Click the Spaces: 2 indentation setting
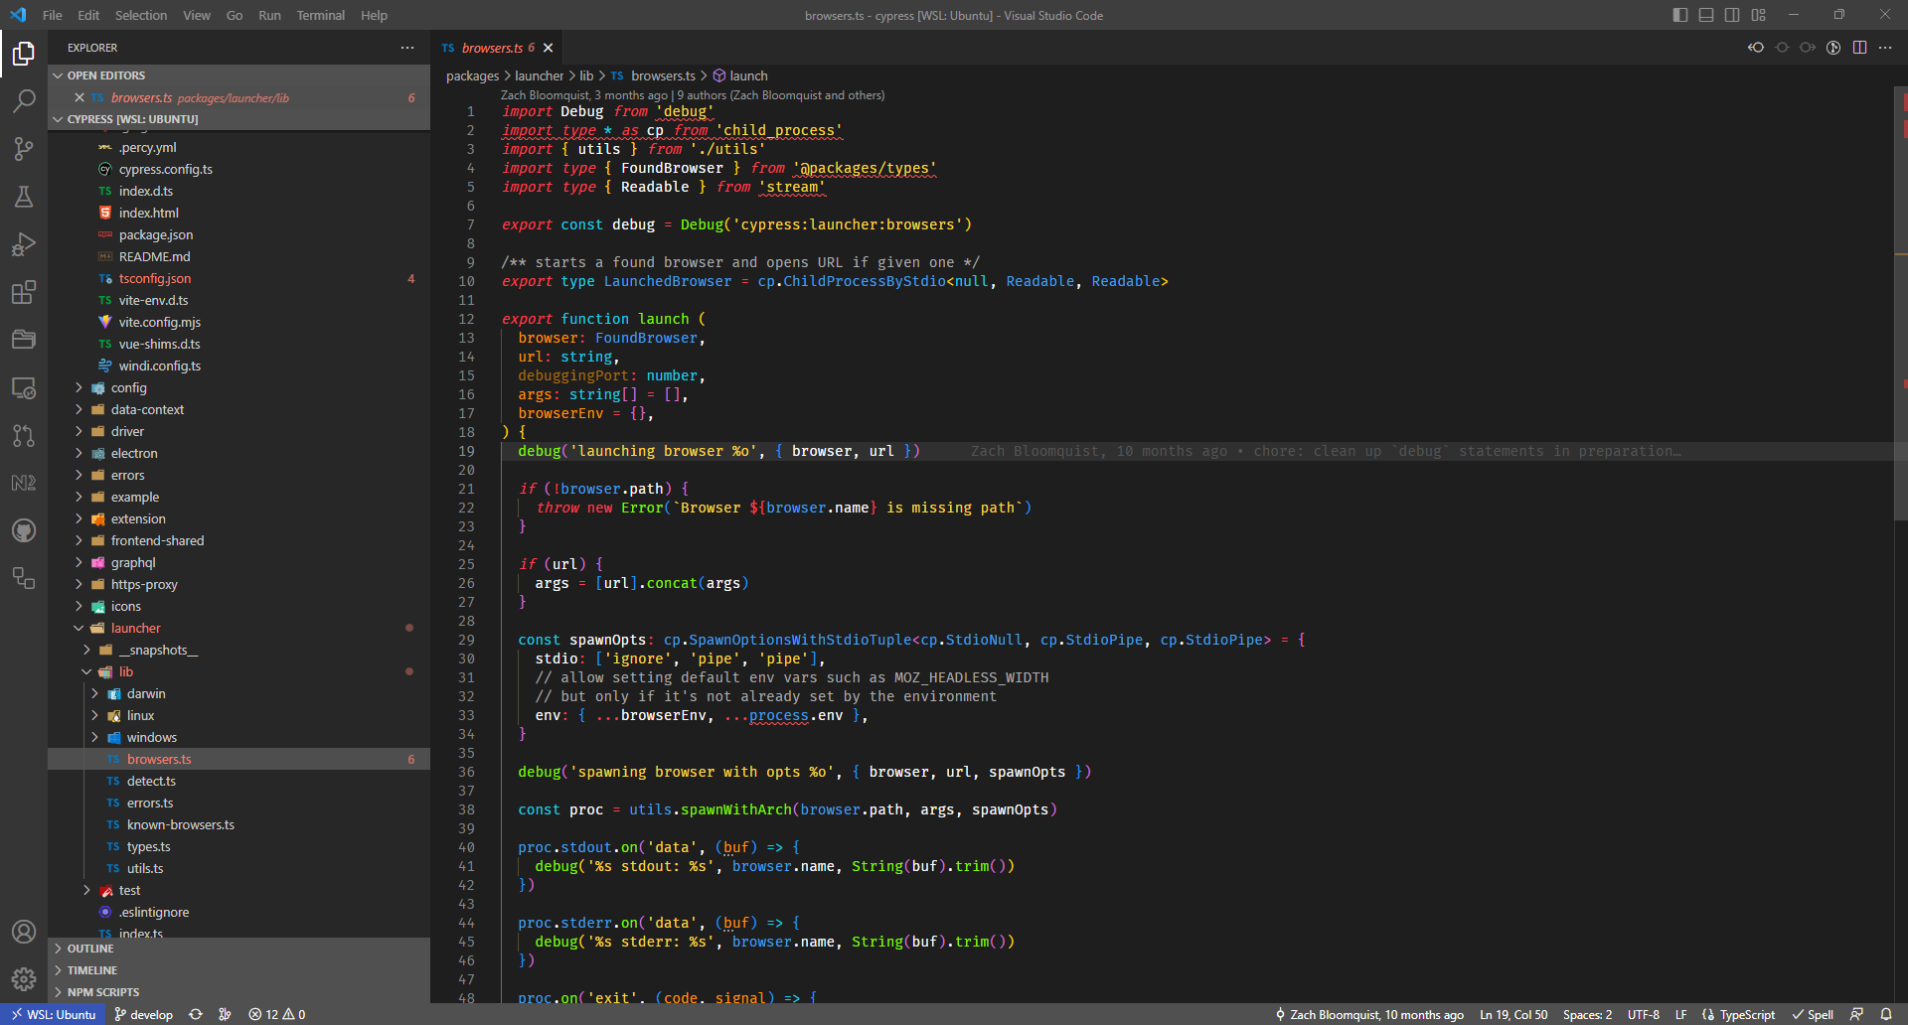Image resolution: width=1908 pixels, height=1025 pixels. (1587, 1014)
